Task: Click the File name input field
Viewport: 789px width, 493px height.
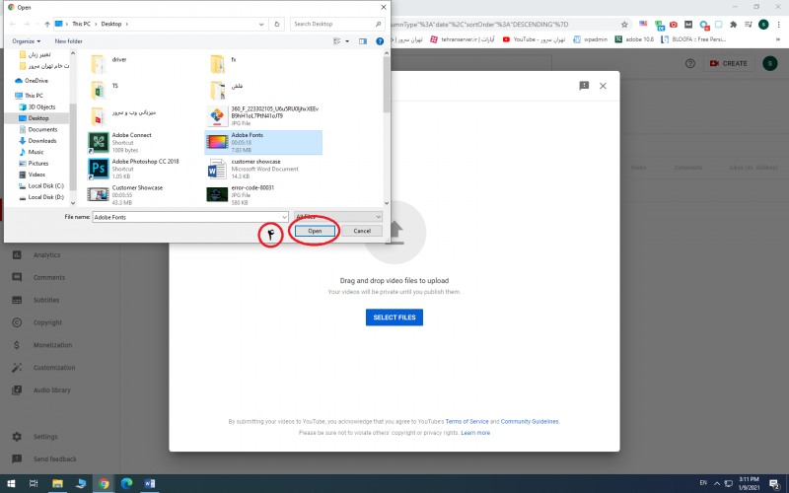Action: [x=189, y=216]
